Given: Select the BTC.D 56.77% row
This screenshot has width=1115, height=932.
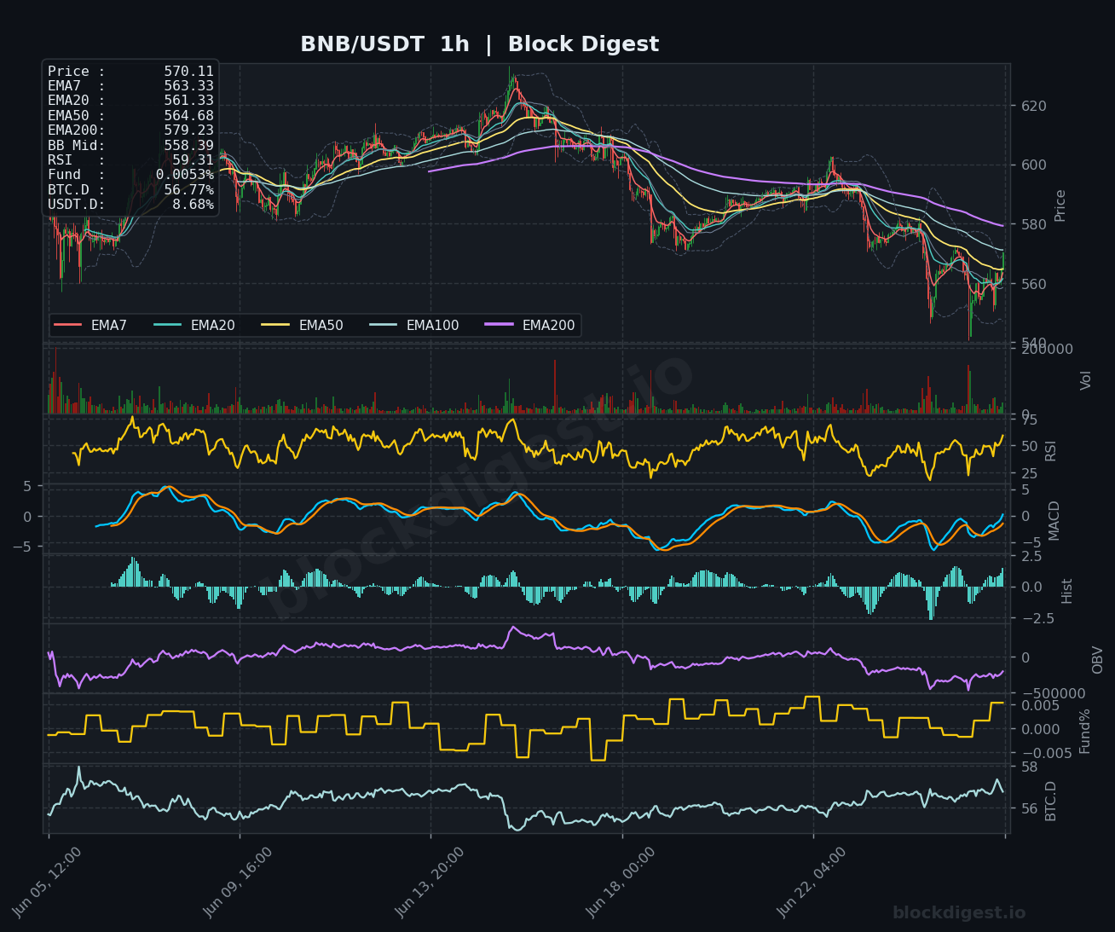Looking at the screenshot, I should pos(130,190).
